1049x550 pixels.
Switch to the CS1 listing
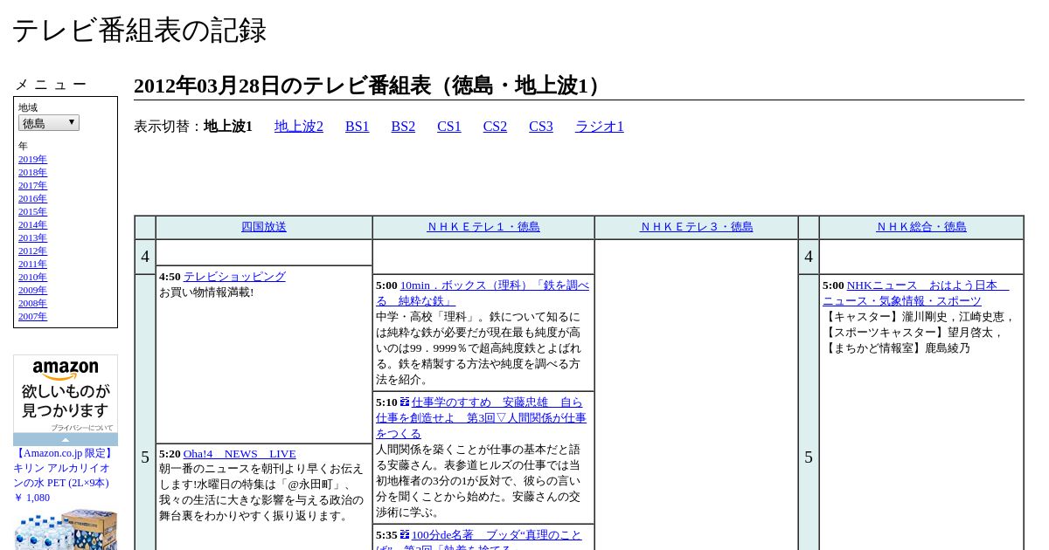tap(449, 127)
